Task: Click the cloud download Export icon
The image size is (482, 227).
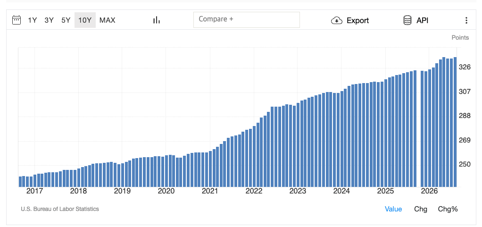Action: [x=337, y=21]
